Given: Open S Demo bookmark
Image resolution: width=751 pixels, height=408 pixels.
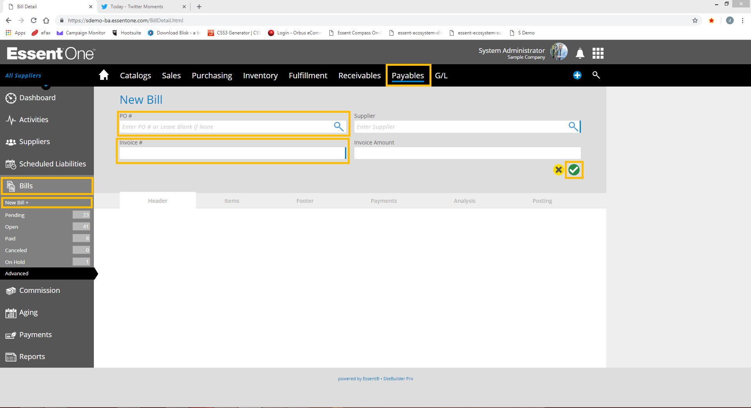Looking at the screenshot, I should pyautogui.click(x=522, y=33).
